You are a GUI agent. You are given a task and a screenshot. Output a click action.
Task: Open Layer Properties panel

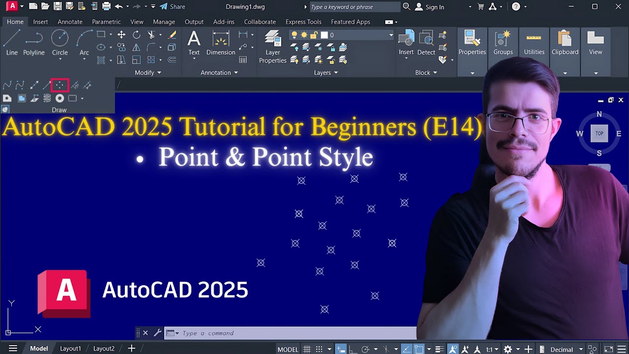(273, 47)
